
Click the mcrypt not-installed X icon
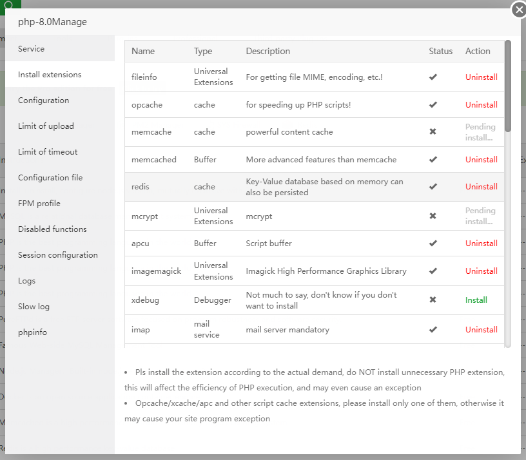click(433, 216)
